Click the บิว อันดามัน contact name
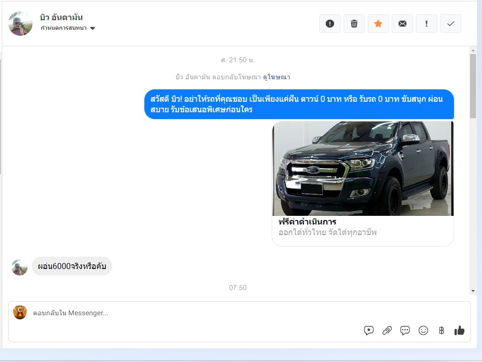 pos(61,18)
